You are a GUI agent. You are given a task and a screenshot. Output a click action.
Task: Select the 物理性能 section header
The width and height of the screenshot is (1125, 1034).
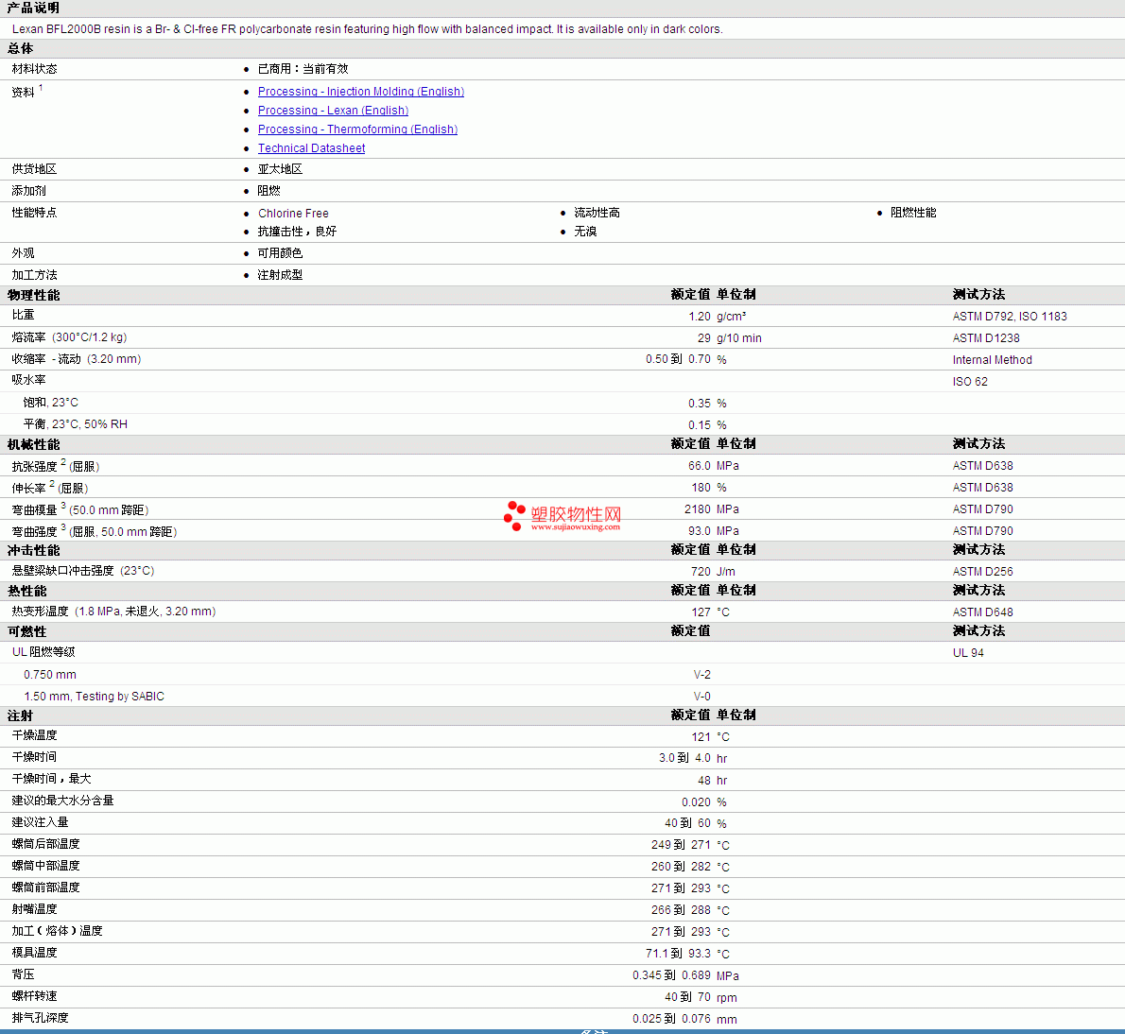tap(34, 296)
